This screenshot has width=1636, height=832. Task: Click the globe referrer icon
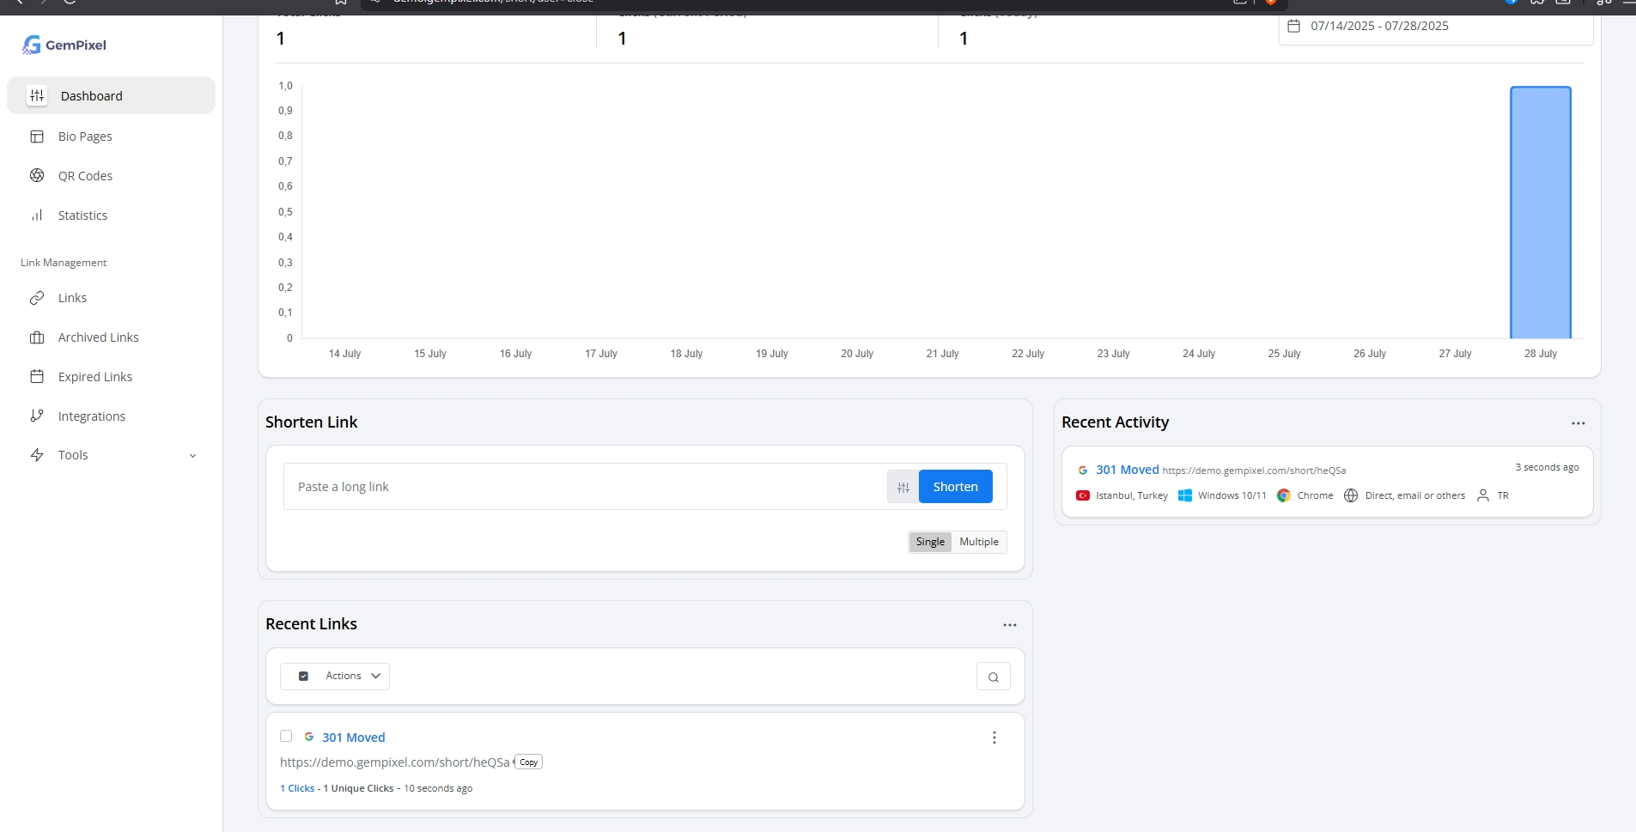(1351, 495)
